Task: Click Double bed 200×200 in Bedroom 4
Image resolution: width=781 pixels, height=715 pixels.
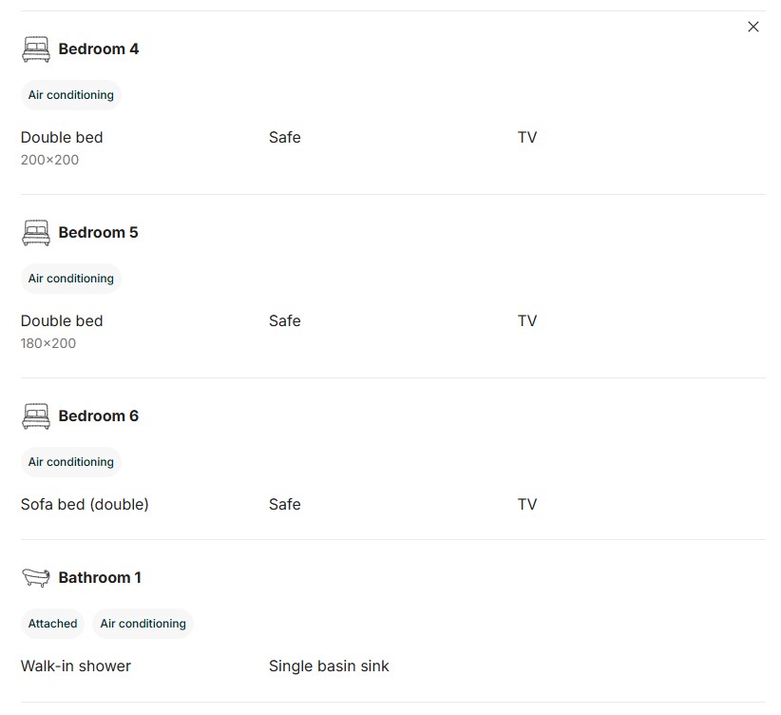Action: click(62, 148)
